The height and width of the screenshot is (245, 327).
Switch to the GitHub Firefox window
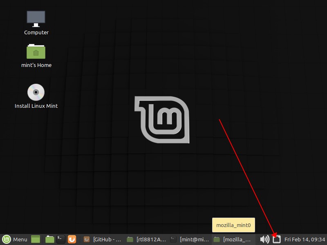tap(103, 239)
